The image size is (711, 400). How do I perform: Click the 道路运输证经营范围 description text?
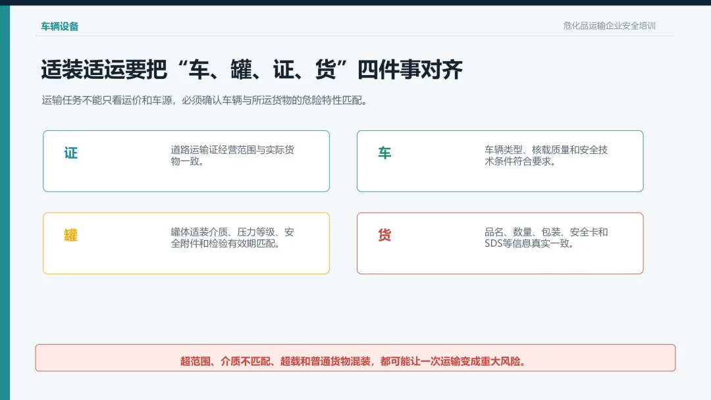(x=232, y=155)
